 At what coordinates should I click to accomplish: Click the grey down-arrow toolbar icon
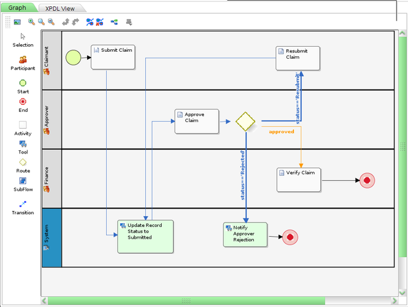129,22
